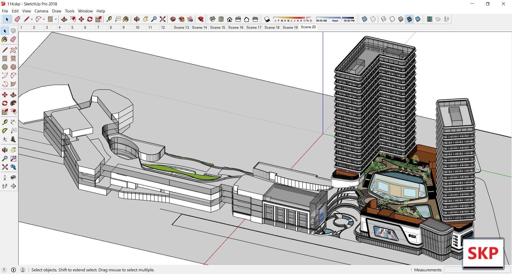Select the Look Around eye tool
This screenshot has height=274, width=512.
pyautogui.click(x=13, y=178)
